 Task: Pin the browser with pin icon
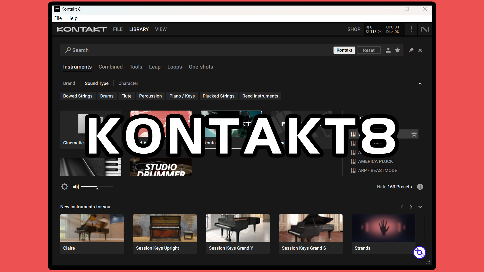pos(411,50)
